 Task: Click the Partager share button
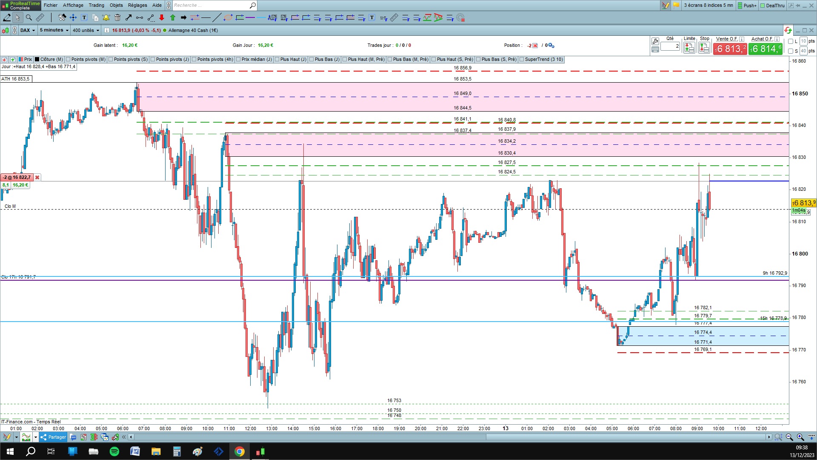pos(54,437)
